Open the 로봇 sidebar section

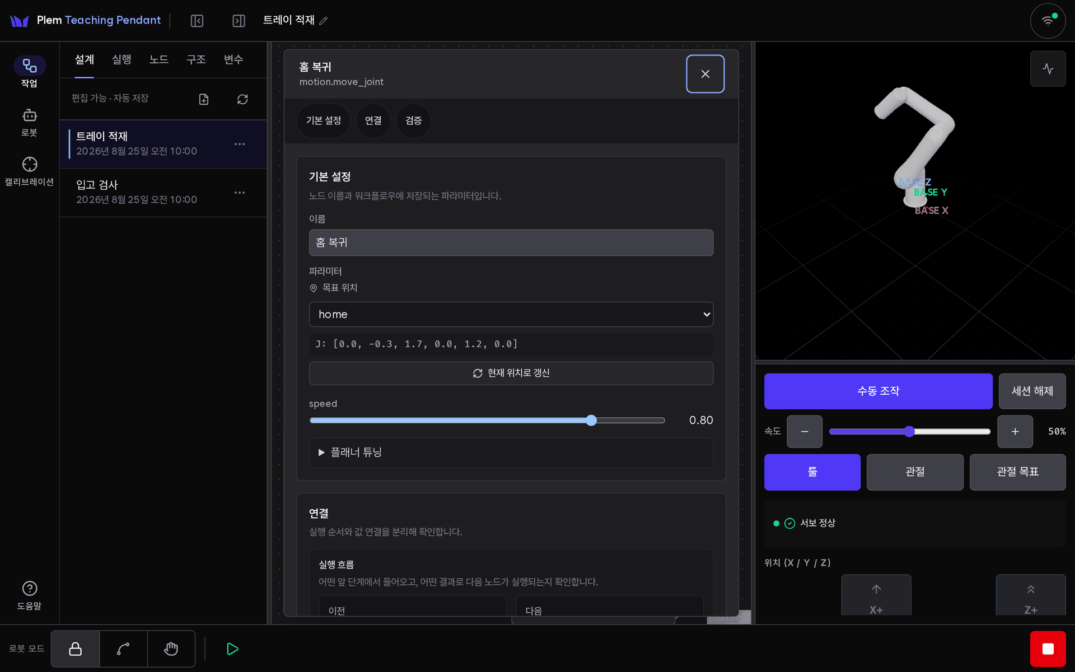(x=29, y=122)
